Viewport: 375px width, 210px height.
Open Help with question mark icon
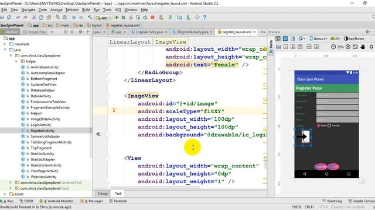pos(204,17)
